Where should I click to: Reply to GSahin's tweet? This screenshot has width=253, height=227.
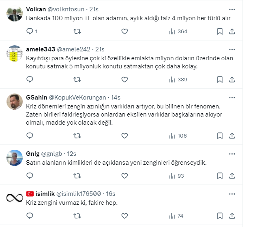(x=30, y=136)
